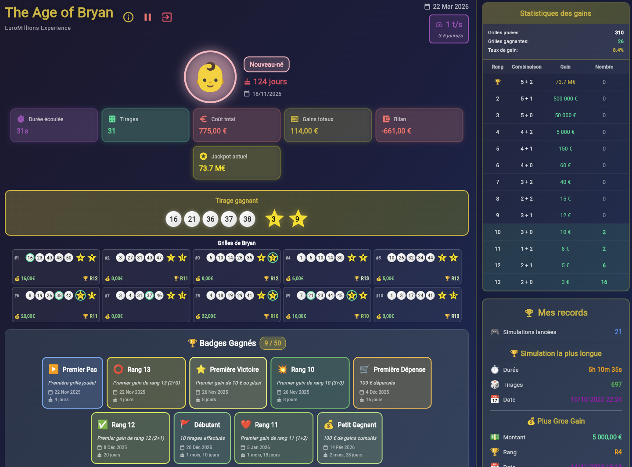The image size is (632, 467).
Task: Click Bryan's baby avatar
Action: coord(210,77)
